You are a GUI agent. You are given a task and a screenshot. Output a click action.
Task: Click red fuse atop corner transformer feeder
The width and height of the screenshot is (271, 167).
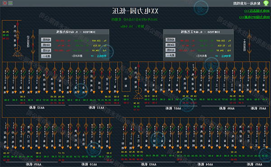click(18, 24)
